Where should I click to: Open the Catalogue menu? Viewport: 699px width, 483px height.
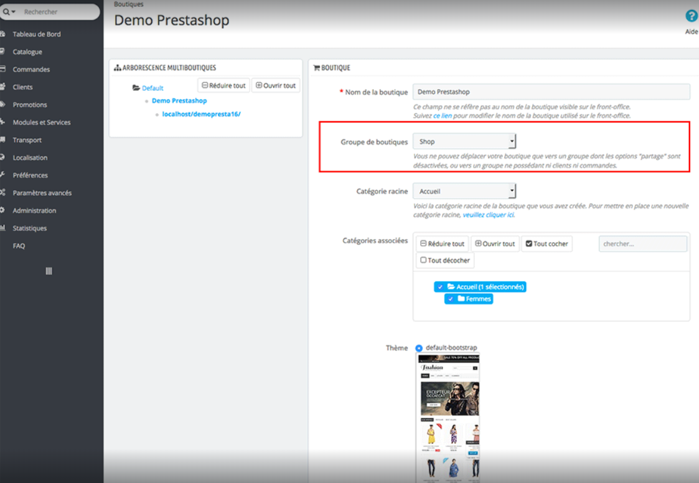pos(27,52)
